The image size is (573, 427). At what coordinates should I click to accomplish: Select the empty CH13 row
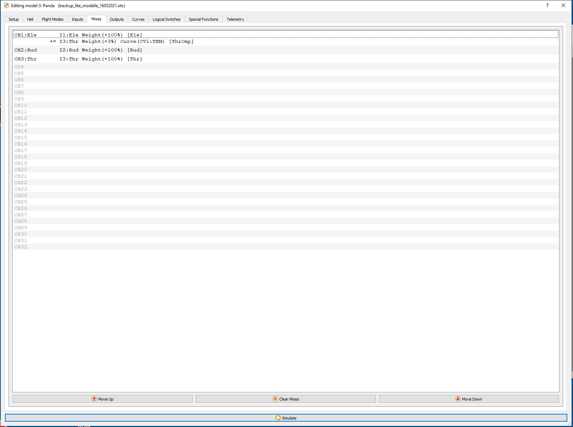point(286,125)
